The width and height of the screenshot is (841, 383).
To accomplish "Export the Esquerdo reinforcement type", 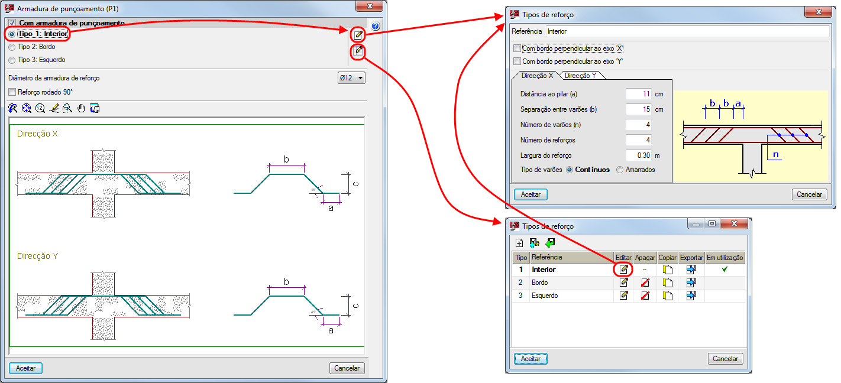I will tap(691, 296).
